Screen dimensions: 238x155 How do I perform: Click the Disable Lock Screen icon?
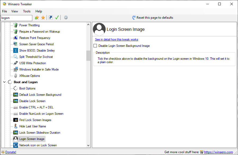[x=16, y=101]
